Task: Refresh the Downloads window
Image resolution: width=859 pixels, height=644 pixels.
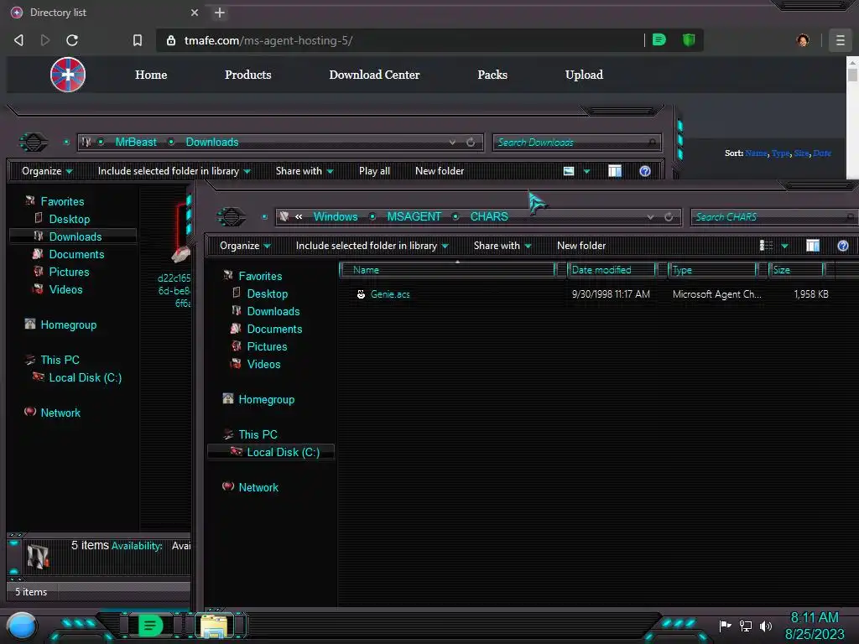Action: tap(471, 143)
